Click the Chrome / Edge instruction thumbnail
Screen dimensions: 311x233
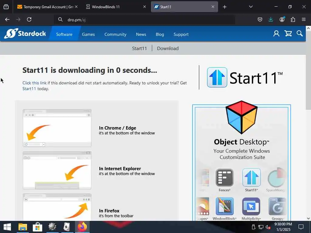point(57,128)
